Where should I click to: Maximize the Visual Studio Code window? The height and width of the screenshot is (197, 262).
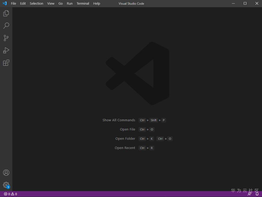point(245,3)
